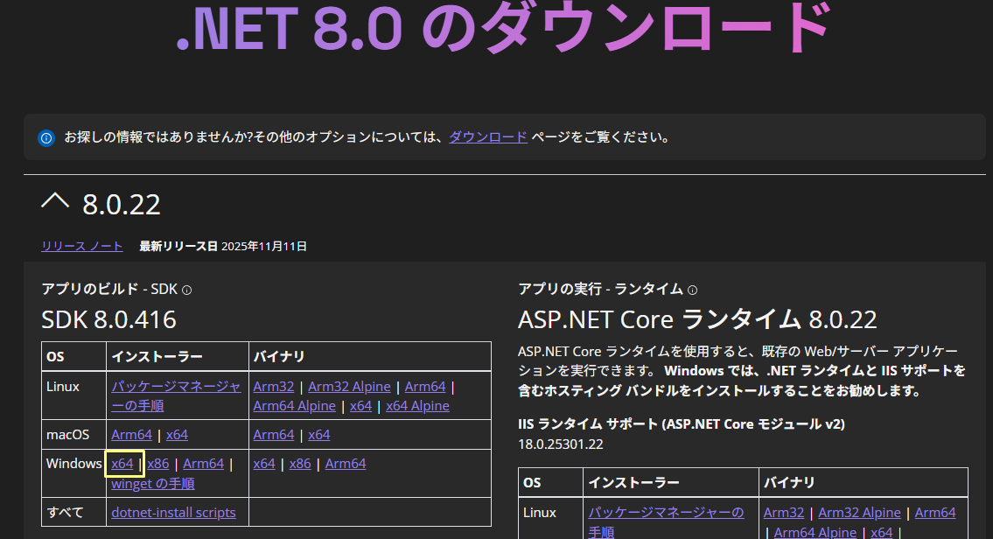Download the Linux Arm64 Alpine SDK binary

pyautogui.click(x=294, y=406)
